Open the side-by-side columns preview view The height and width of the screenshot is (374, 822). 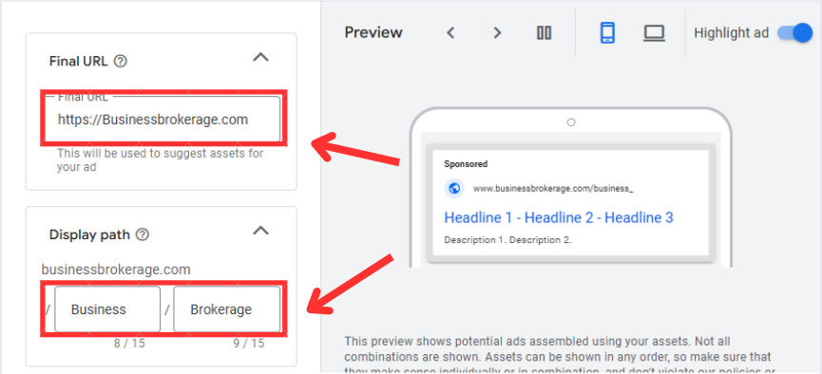pos(545,33)
